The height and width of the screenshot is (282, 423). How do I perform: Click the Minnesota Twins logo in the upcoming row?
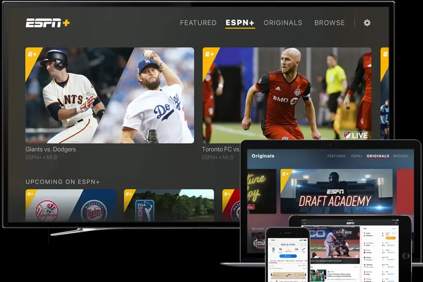[x=94, y=211]
